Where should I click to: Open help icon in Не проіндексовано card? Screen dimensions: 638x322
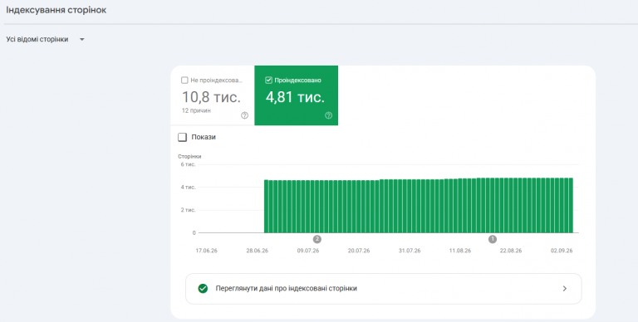pos(244,115)
